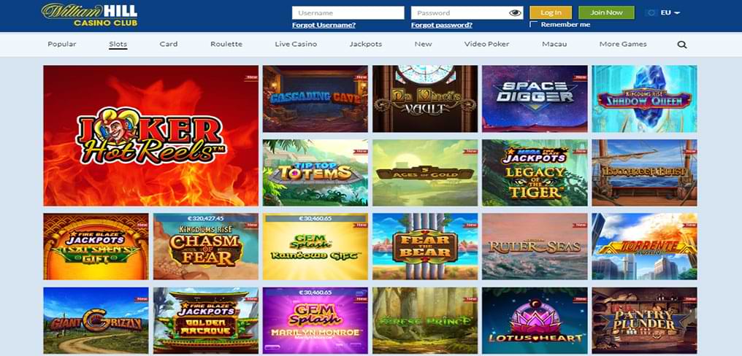Click the William Hill Casino Club logo
The image size is (742, 356).
click(x=89, y=14)
